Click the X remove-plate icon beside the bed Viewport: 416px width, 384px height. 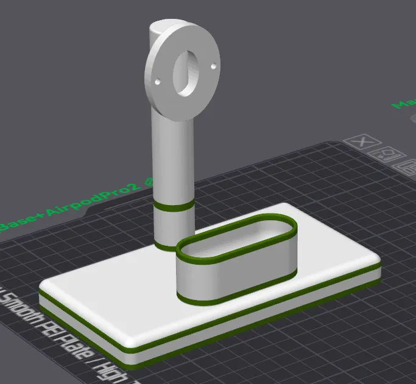(362, 142)
